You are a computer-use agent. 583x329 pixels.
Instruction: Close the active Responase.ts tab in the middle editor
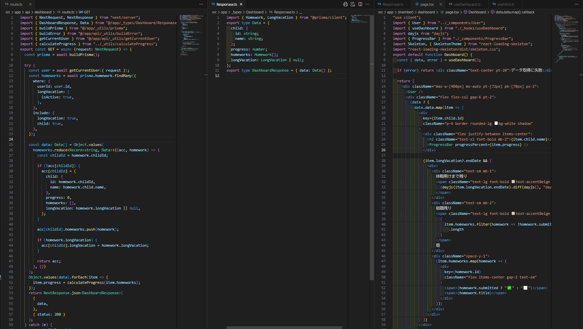tap(241, 4)
